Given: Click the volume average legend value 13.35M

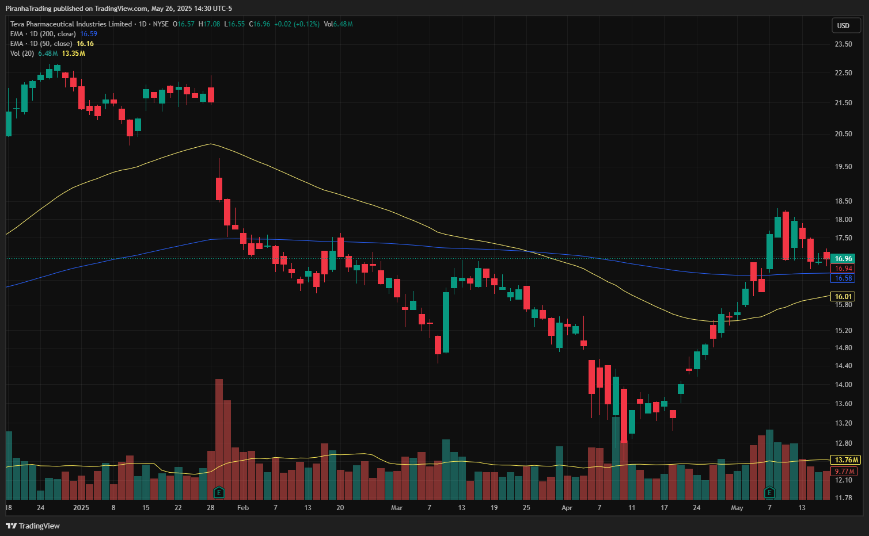Looking at the screenshot, I should click(74, 53).
